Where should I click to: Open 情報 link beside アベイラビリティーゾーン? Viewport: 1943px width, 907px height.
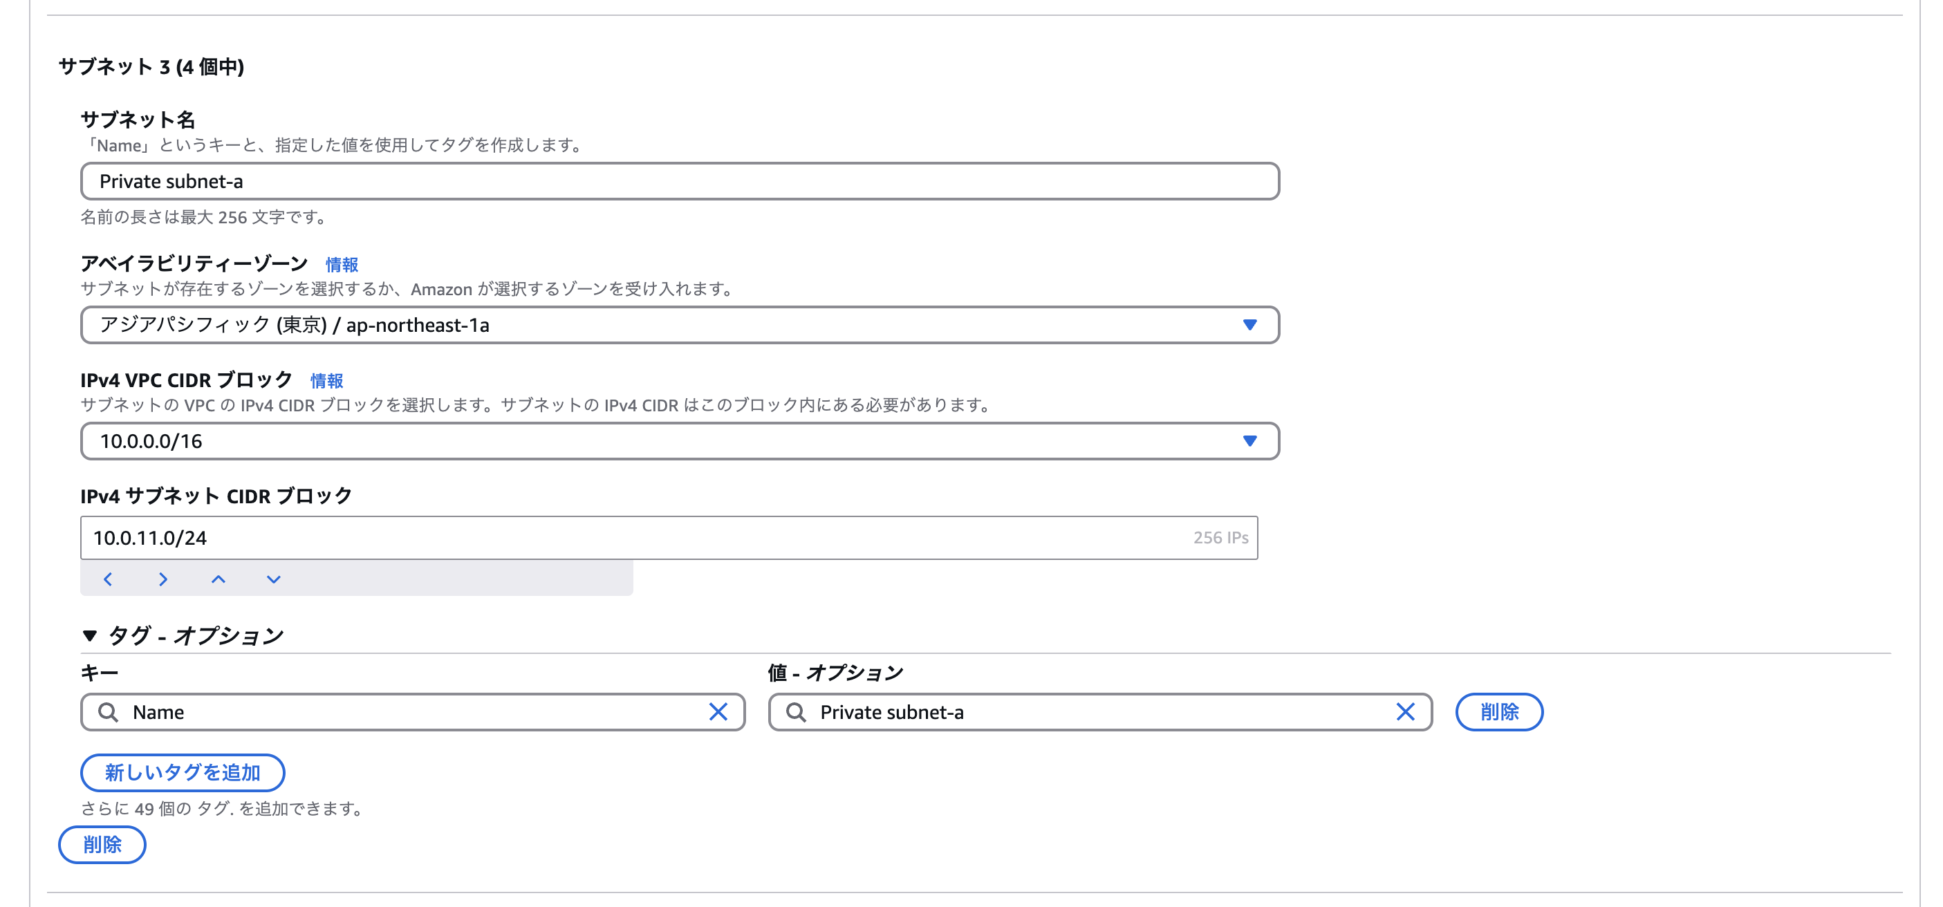(341, 265)
